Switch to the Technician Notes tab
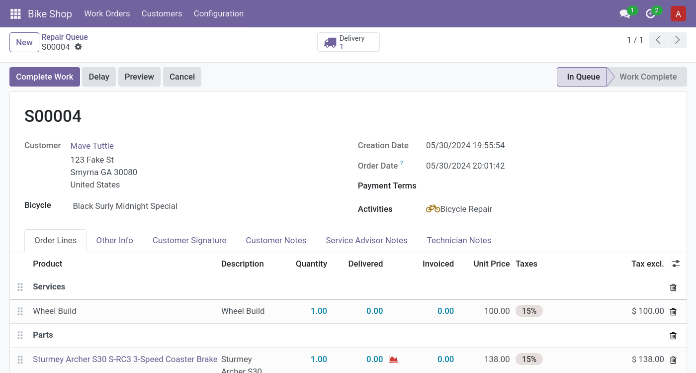Viewport: 696px width, 373px height. point(458,241)
